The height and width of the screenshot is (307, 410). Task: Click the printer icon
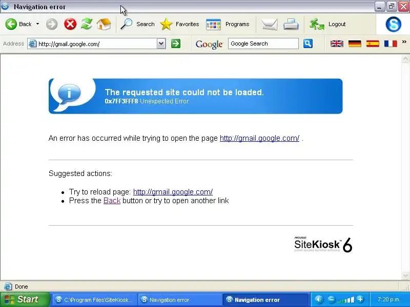click(291, 25)
